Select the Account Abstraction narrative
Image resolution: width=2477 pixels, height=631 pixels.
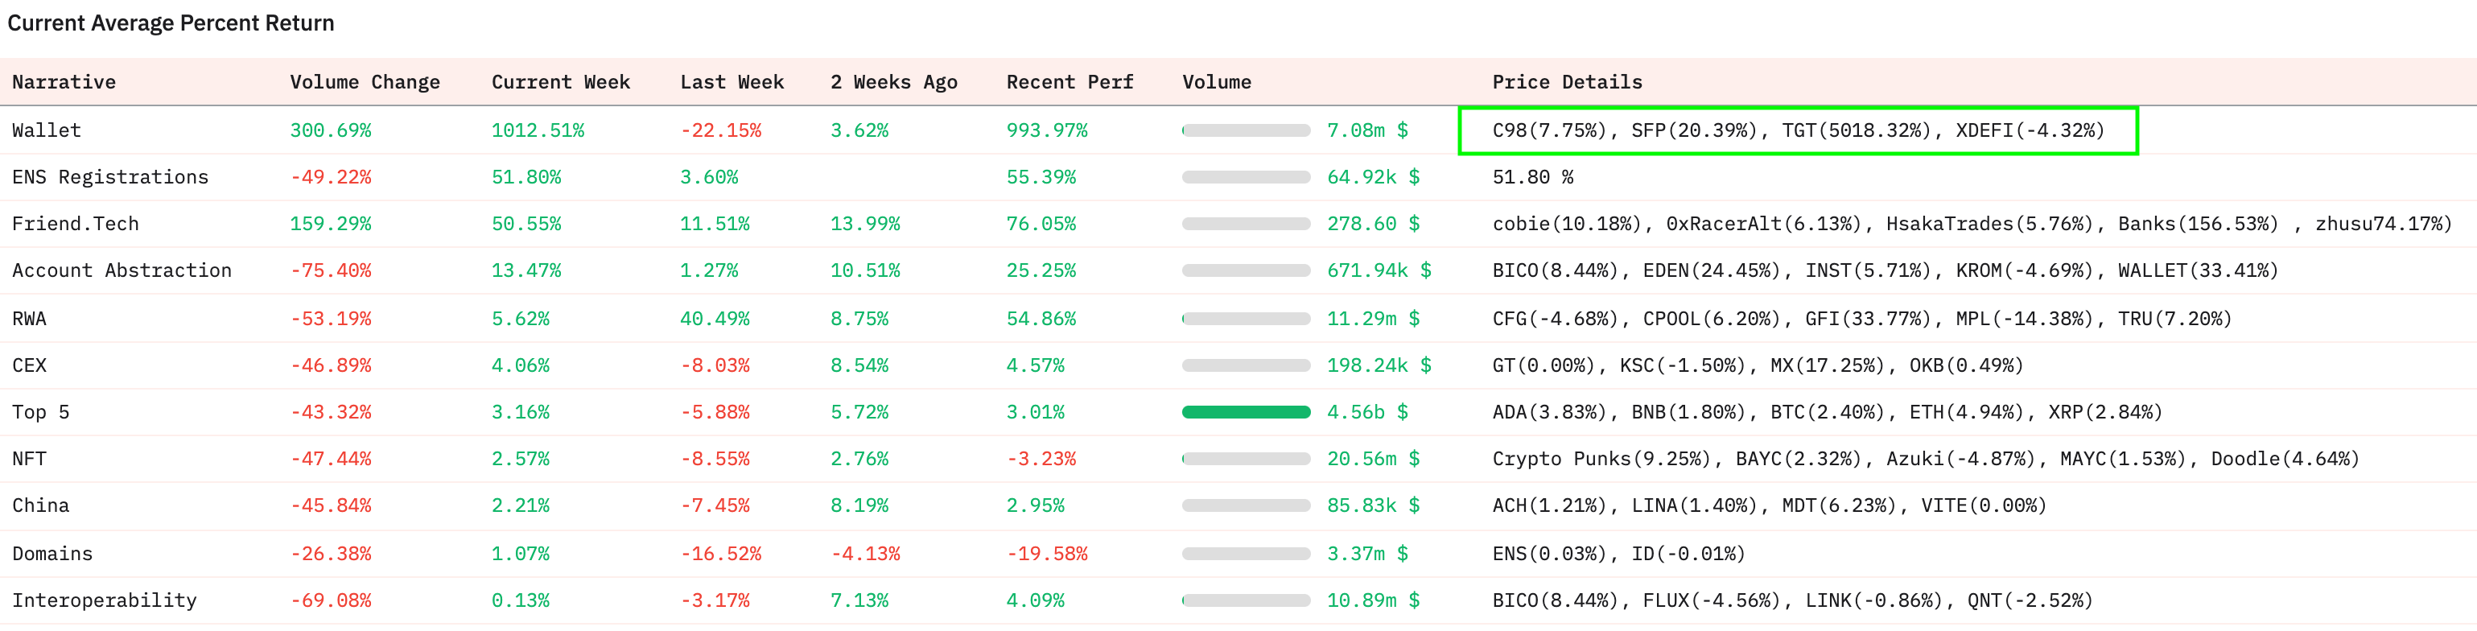click(x=122, y=271)
